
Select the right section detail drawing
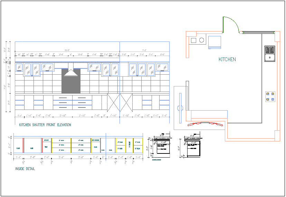click(x=192, y=148)
